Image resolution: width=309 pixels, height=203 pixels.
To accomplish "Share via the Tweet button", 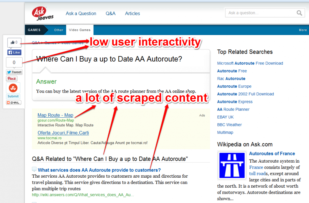I will point(14,72).
